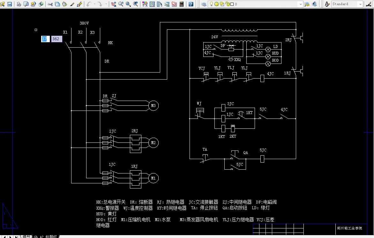Open Markup Set Manager icon

pos(174,4)
